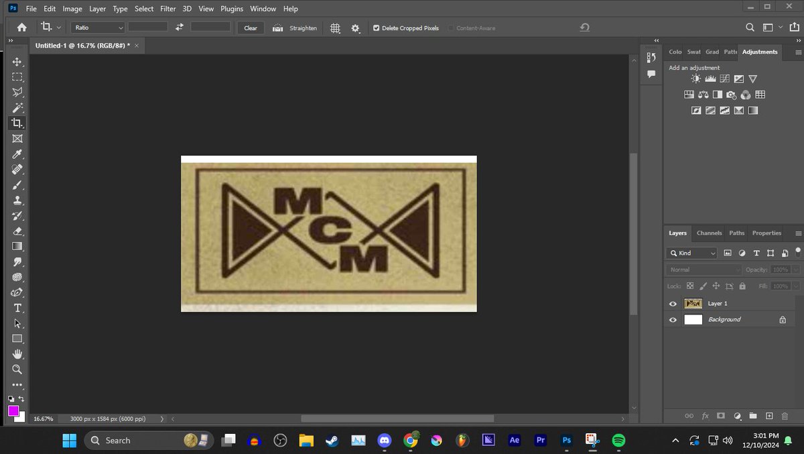Hide the Background layer eye icon
The height and width of the screenshot is (454, 804).
[x=673, y=320]
